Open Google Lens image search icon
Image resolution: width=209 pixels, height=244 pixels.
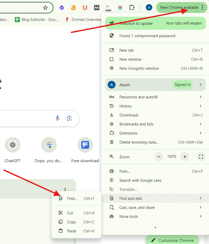click(x=69, y=118)
